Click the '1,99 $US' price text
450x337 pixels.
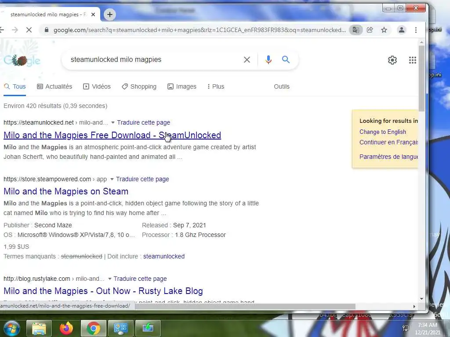point(16,247)
